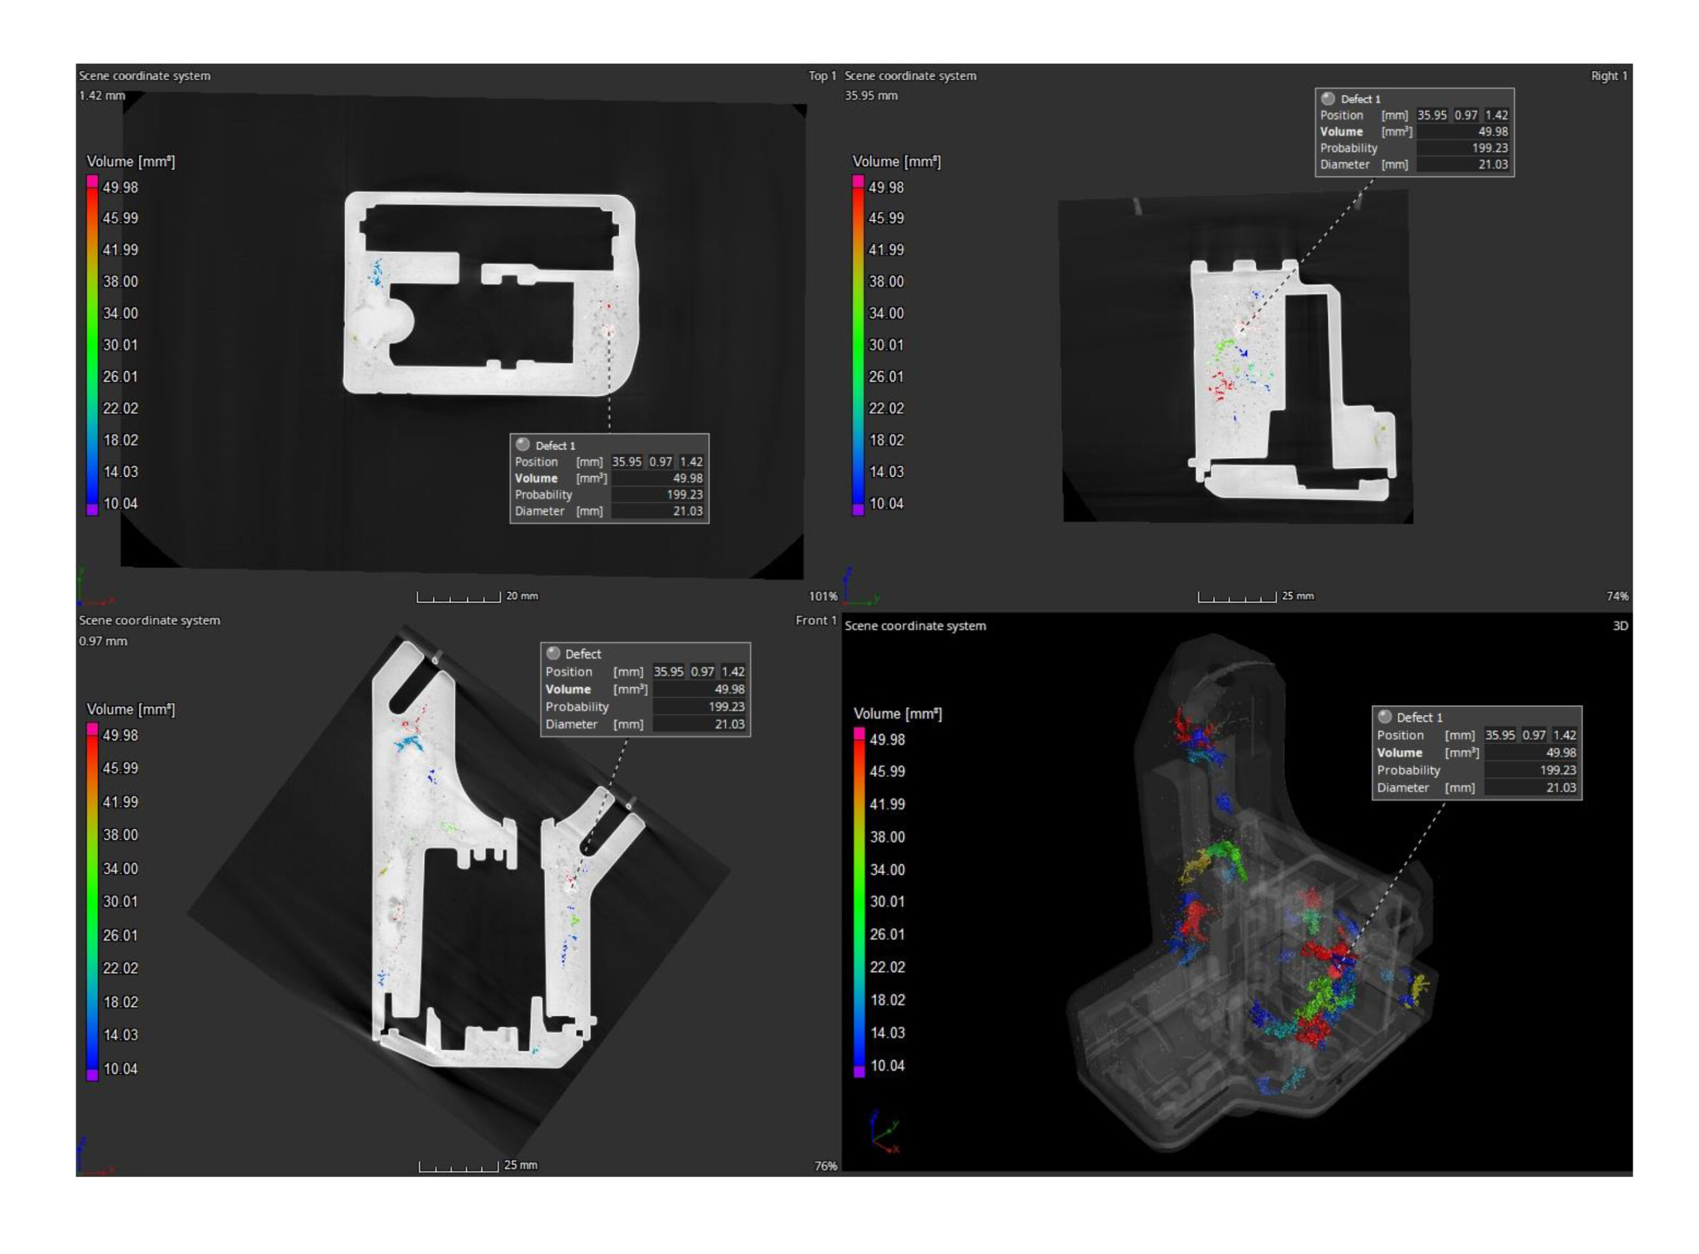Click the sphere icon in the 3D view Defect 1 annotation
Viewport: 1699px width, 1254px height.
[x=1385, y=716]
